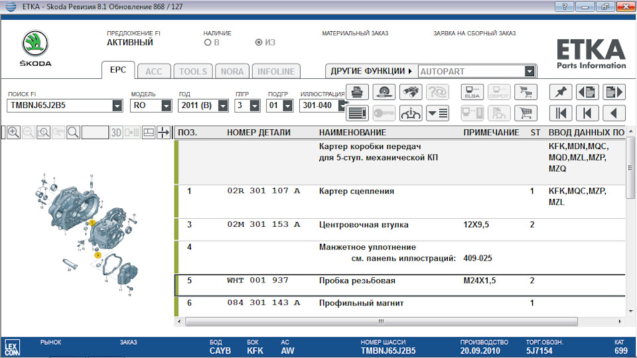The height and width of the screenshot is (358, 637).
Task: Switch to the ACC tab
Action: tap(153, 72)
